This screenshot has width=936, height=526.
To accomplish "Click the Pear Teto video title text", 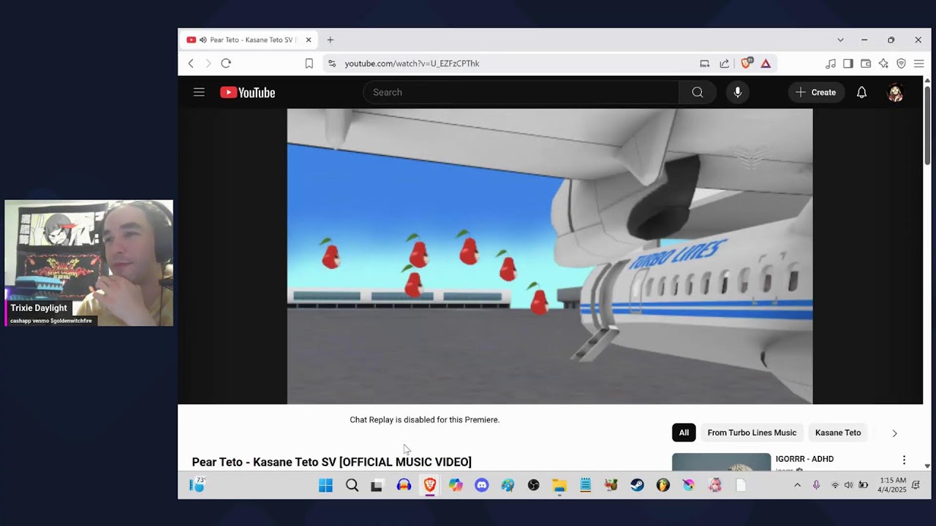I will coord(331,462).
